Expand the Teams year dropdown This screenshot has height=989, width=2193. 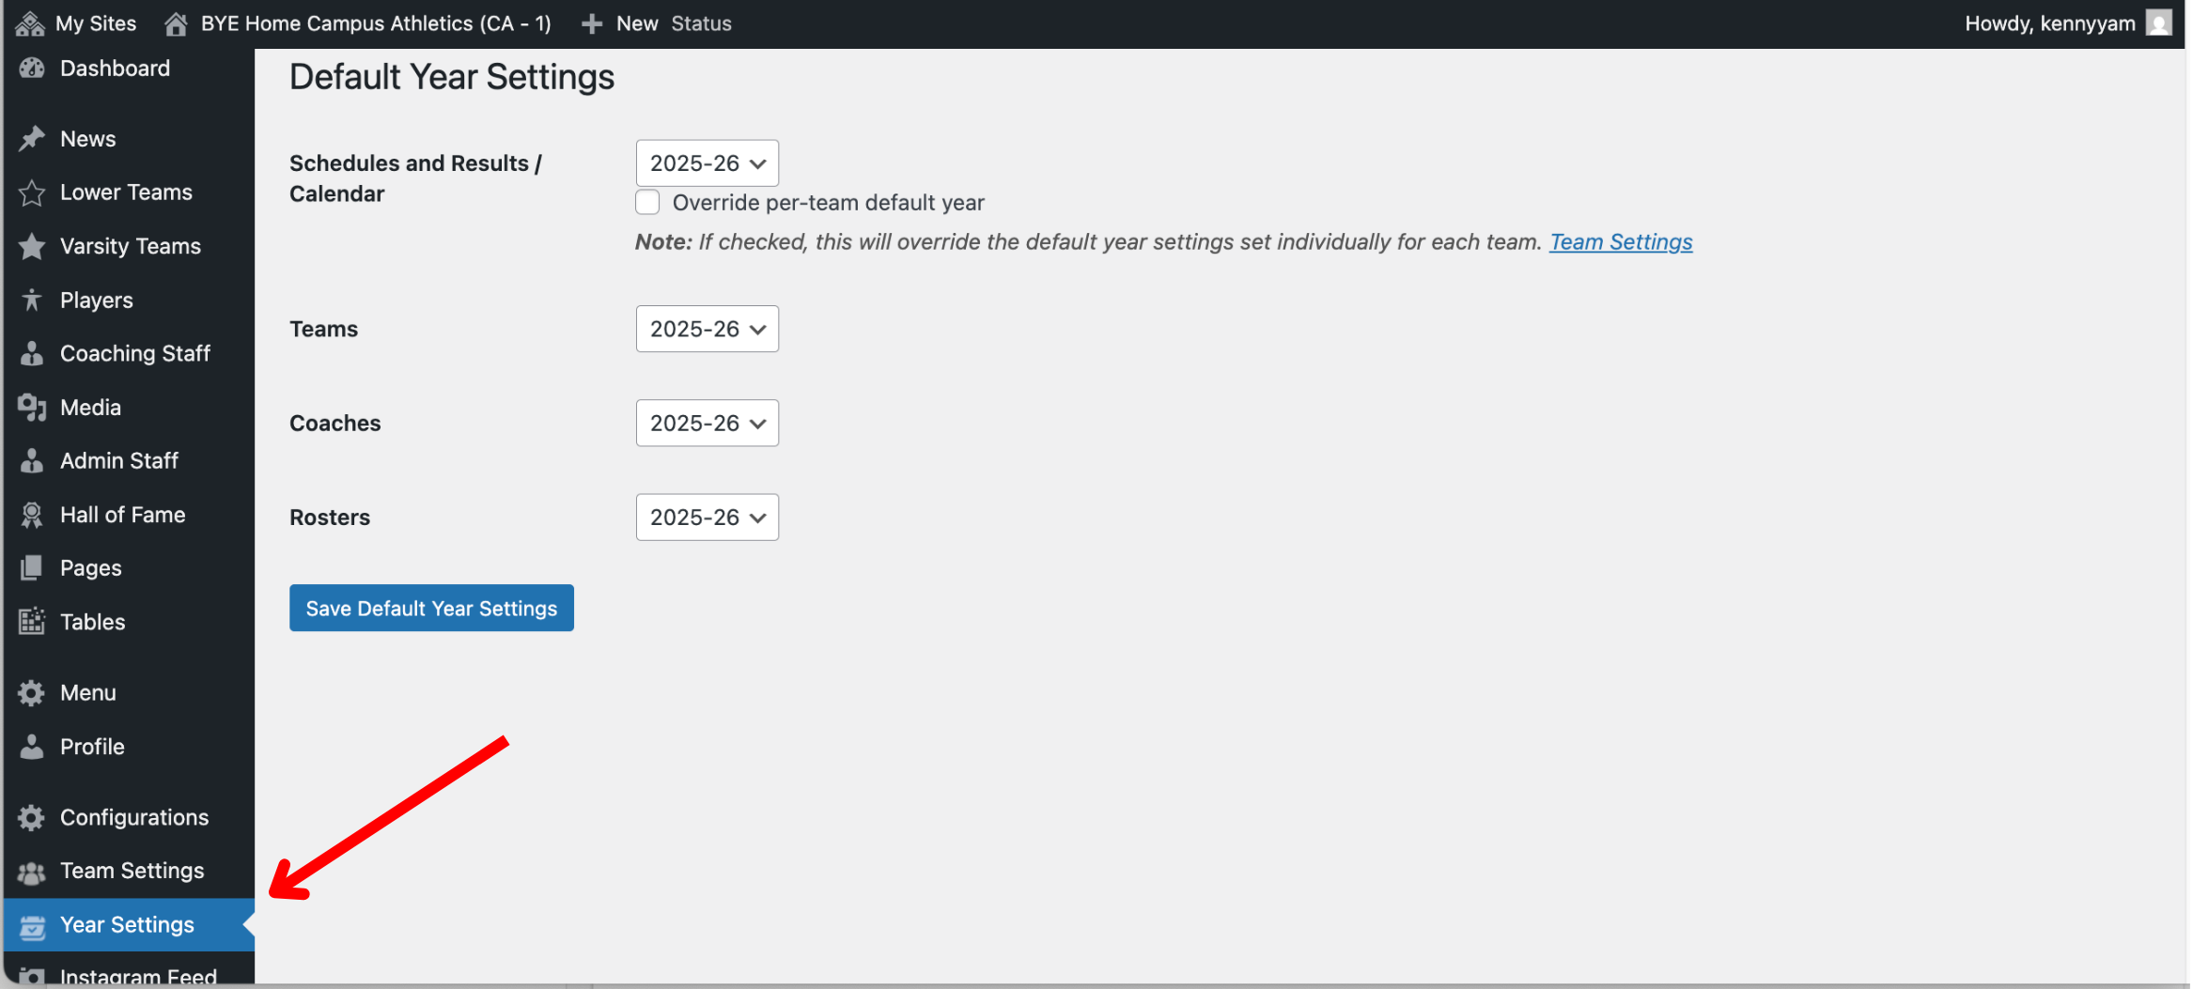(x=707, y=330)
